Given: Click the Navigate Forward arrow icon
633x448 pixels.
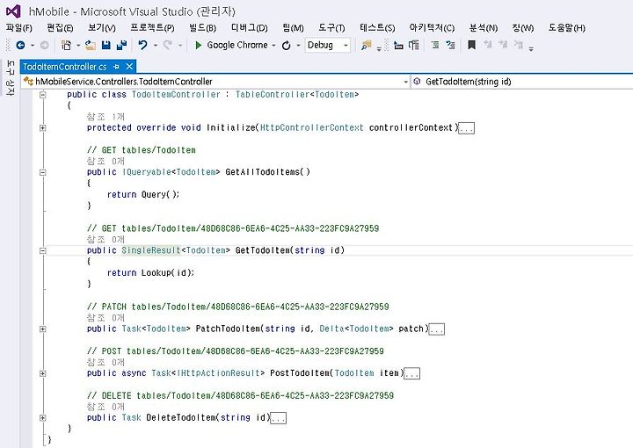Looking at the screenshot, I should pyautogui.click(x=45, y=45).
